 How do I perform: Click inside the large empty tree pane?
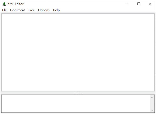click(x=78, y=52)
